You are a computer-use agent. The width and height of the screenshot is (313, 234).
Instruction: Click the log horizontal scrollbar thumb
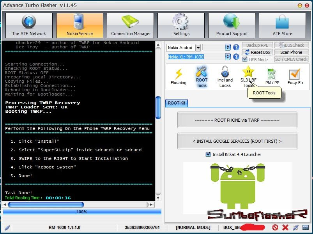click(x=46, y=205)
